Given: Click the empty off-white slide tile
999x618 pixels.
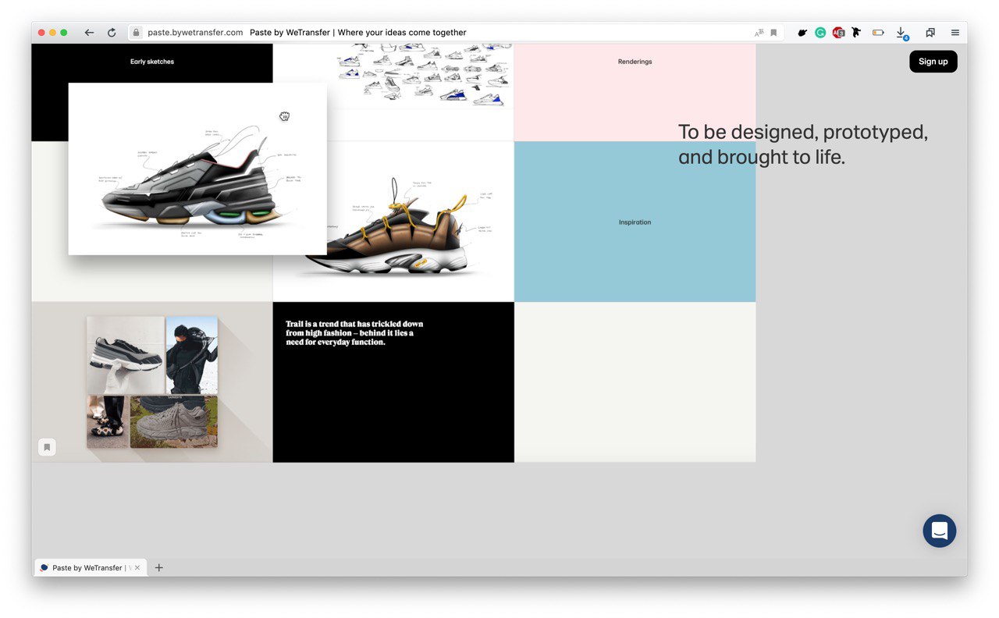Looking at the screenshot, I should click(x=635, y=382).
